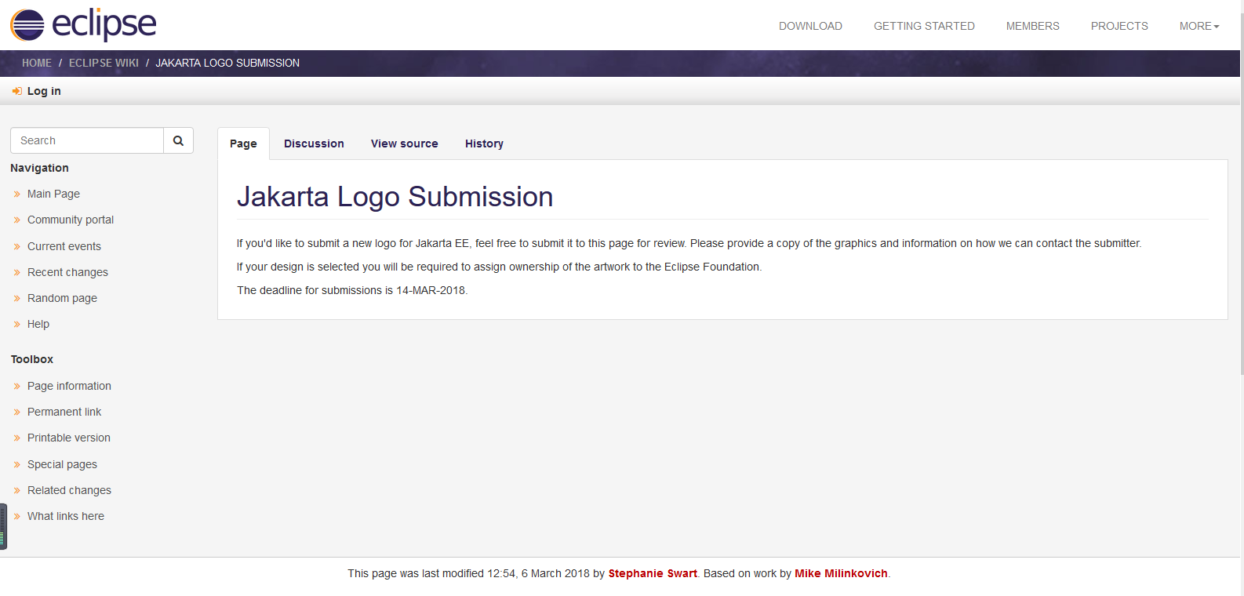Click the ECLIPSE WIKI breadcrumb
The image size is (1244, 596).
(104, 63)
